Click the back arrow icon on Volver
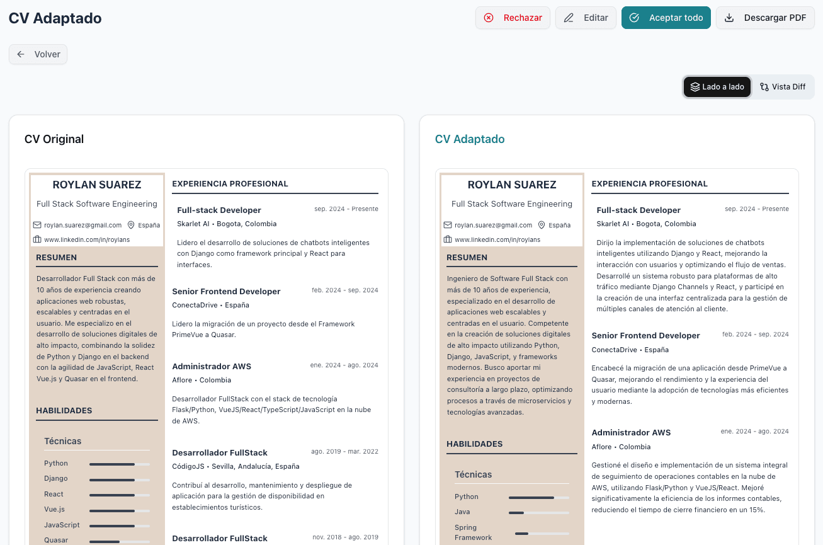This screenshot has height=545, width=823. click(21, 54)
